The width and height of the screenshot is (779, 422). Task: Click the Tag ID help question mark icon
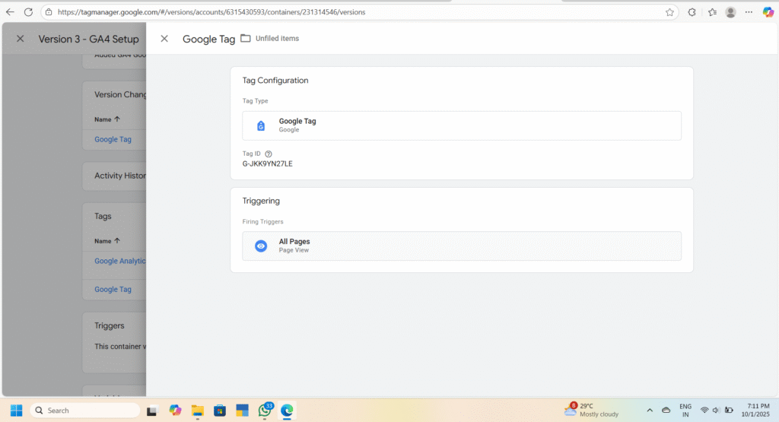click(x=269, y=154)
